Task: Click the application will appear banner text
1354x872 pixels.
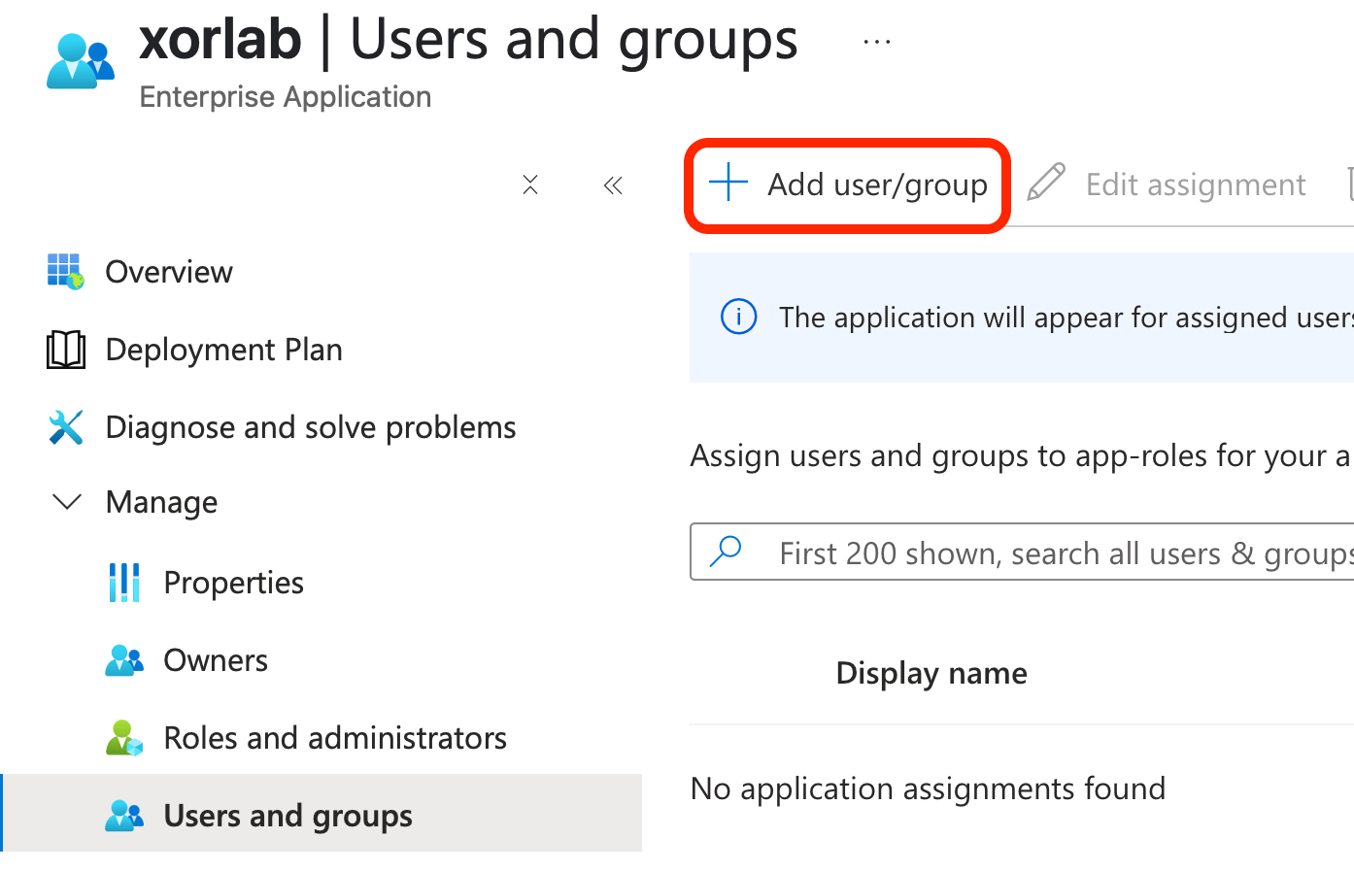Action: coord(1066,318)
